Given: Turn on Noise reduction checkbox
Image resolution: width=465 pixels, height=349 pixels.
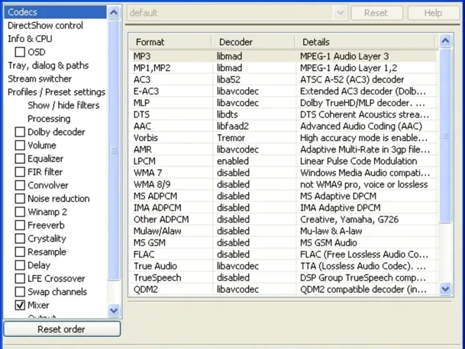Looking at the screenshot, I should 20,198.
